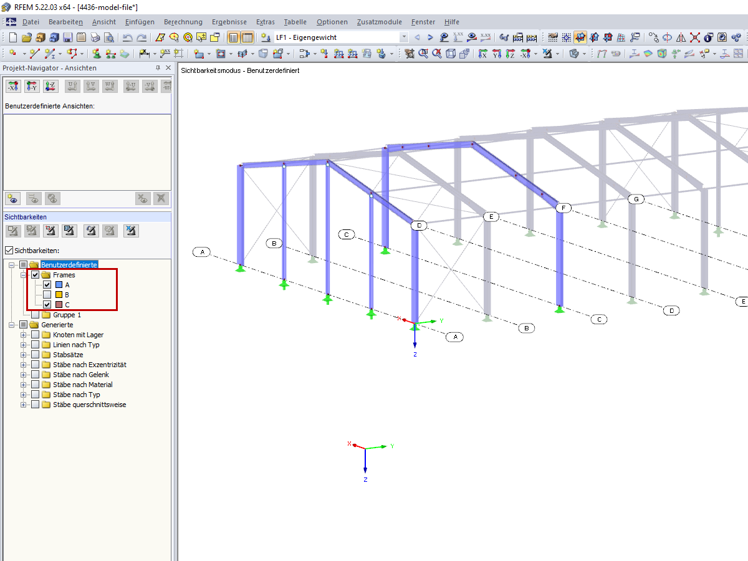Click the info icon in top toolbar

pos(708,37)
